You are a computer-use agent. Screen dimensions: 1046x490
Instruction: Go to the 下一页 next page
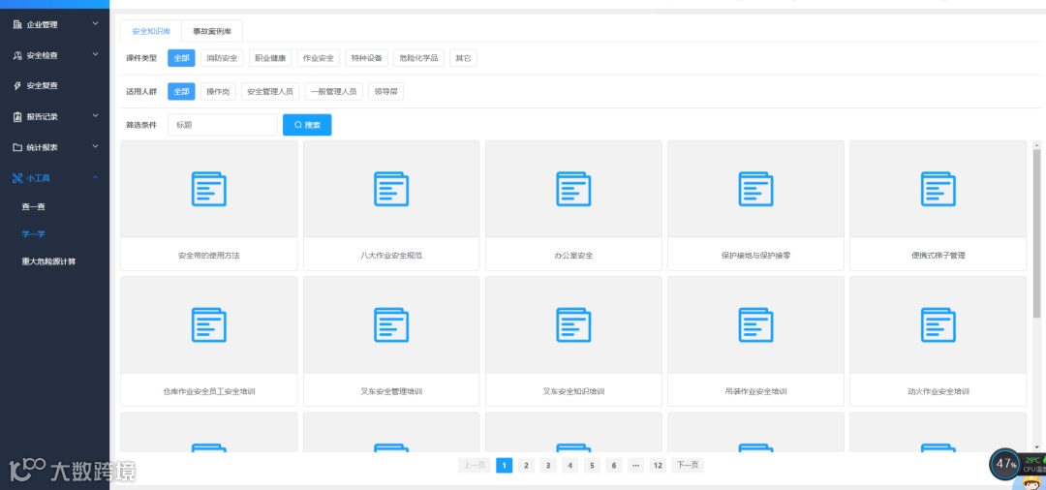tap(688, 466)
